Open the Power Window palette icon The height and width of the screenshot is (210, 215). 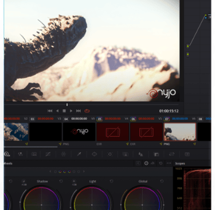95,154
